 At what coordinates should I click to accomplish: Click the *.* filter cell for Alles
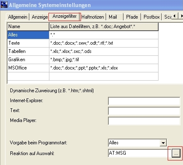coord(104,35)
